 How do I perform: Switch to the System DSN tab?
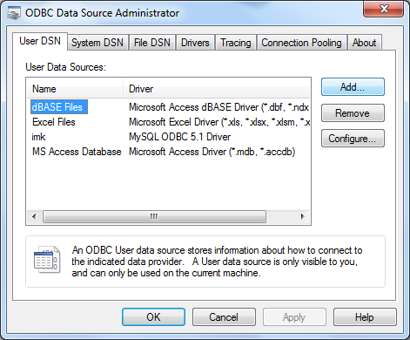[97, 43]
